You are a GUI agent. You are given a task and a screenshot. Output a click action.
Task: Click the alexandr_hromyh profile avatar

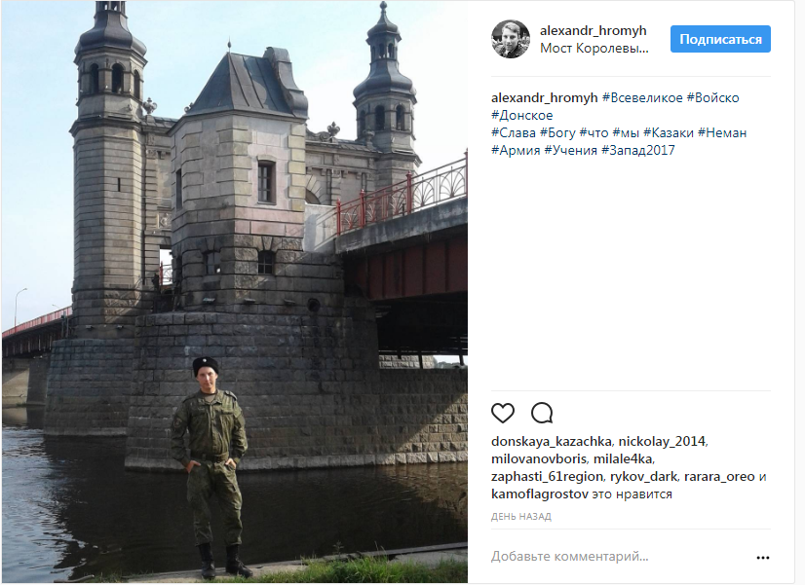point(511,39)
